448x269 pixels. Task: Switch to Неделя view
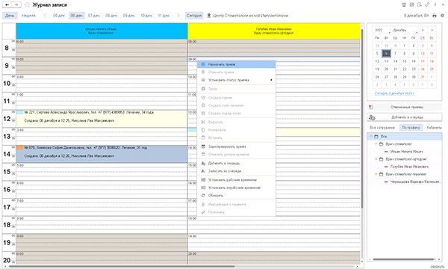click(x=28, y=16)
